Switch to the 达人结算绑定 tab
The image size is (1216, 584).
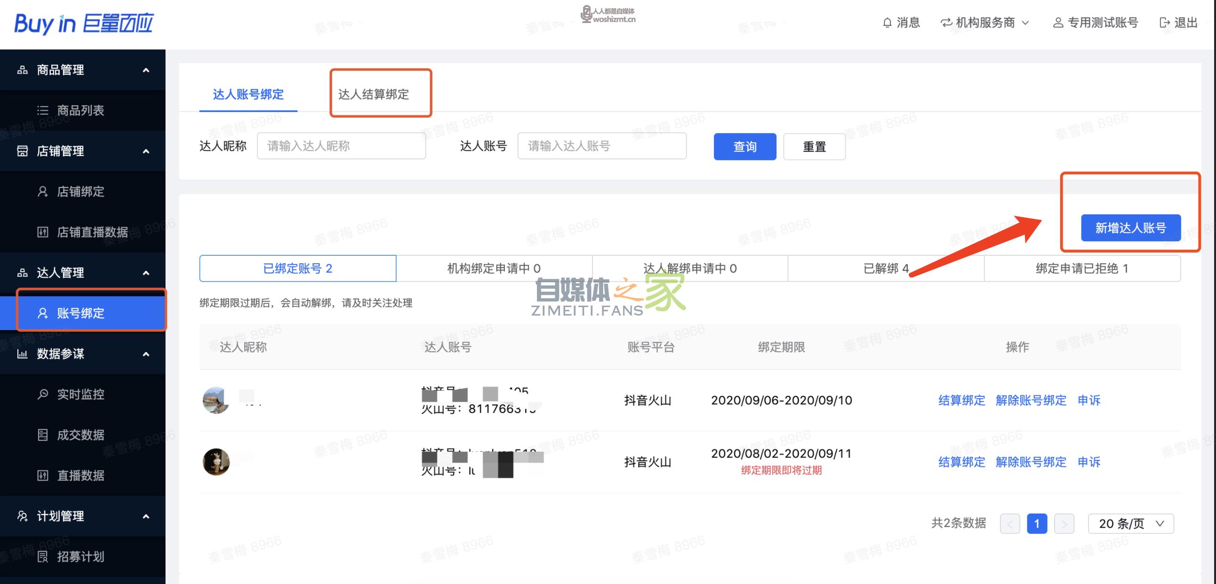[373, 95]
